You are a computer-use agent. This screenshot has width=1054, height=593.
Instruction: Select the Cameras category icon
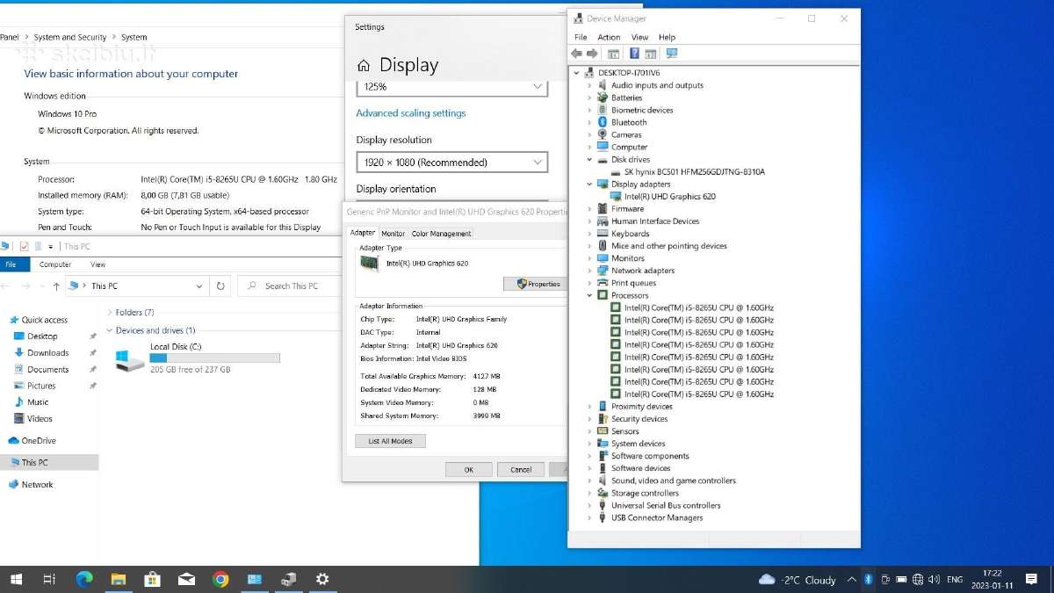click(x=603, y=134)
